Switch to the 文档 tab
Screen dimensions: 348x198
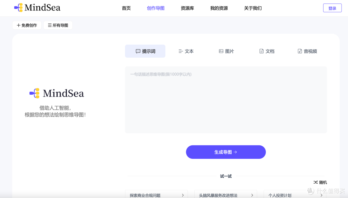pos(266,51)
